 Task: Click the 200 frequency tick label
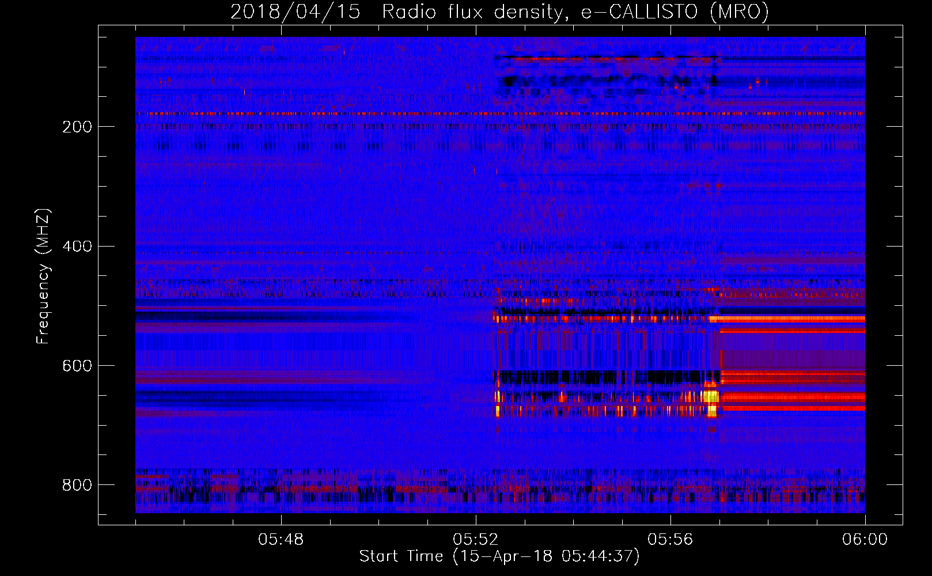click(x=77, y=127)
